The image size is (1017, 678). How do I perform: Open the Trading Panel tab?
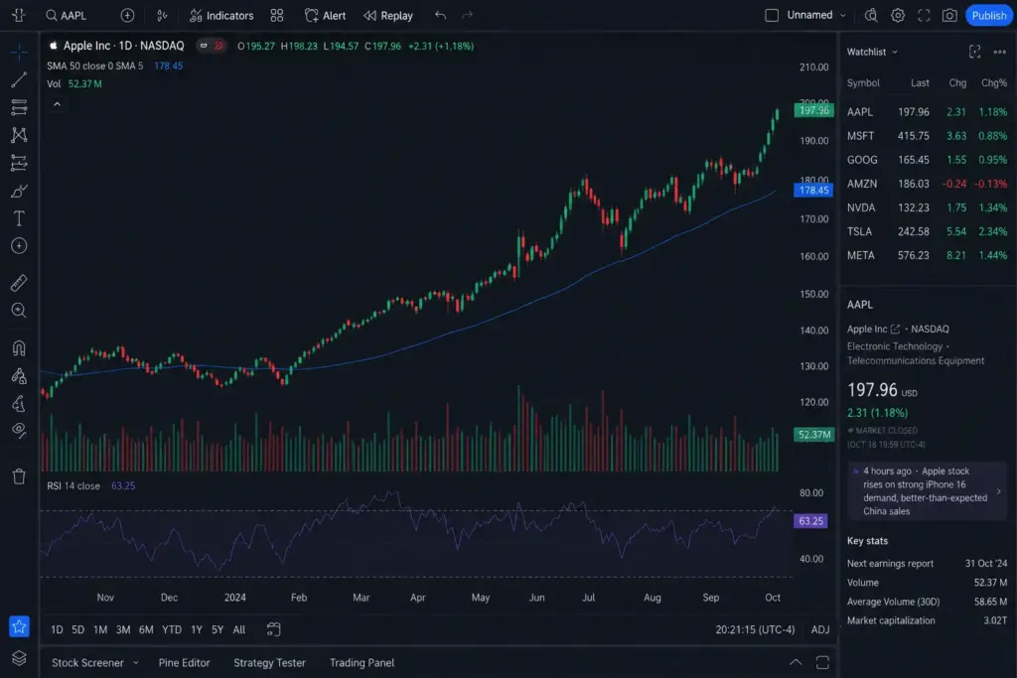coord(362,663)
